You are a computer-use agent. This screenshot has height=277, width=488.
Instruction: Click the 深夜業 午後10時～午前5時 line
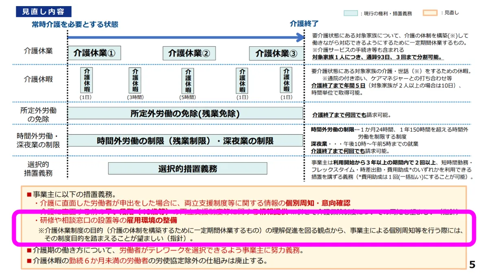click(365, 144)
